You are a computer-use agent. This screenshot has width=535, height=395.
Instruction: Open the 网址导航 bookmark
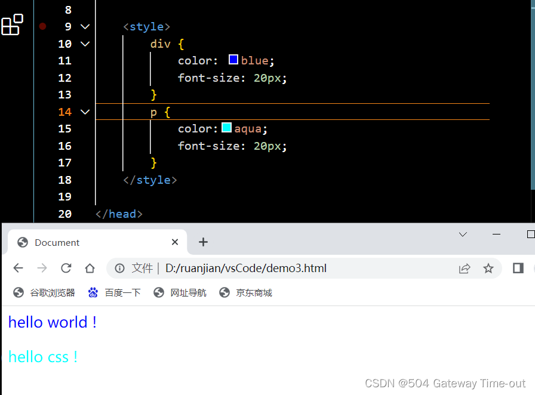180,292
